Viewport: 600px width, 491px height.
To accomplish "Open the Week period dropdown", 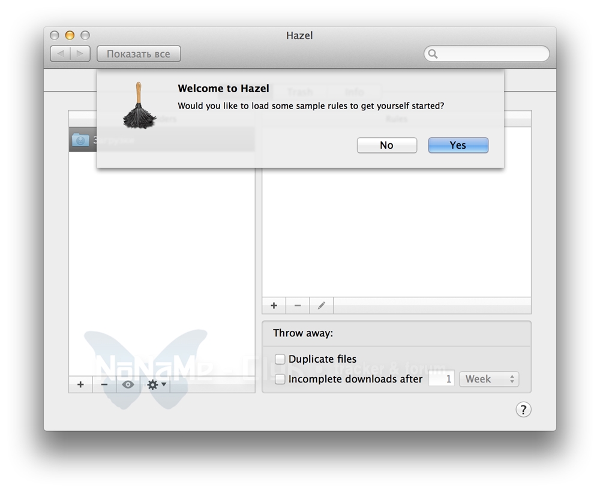I will tap(489, 379).
